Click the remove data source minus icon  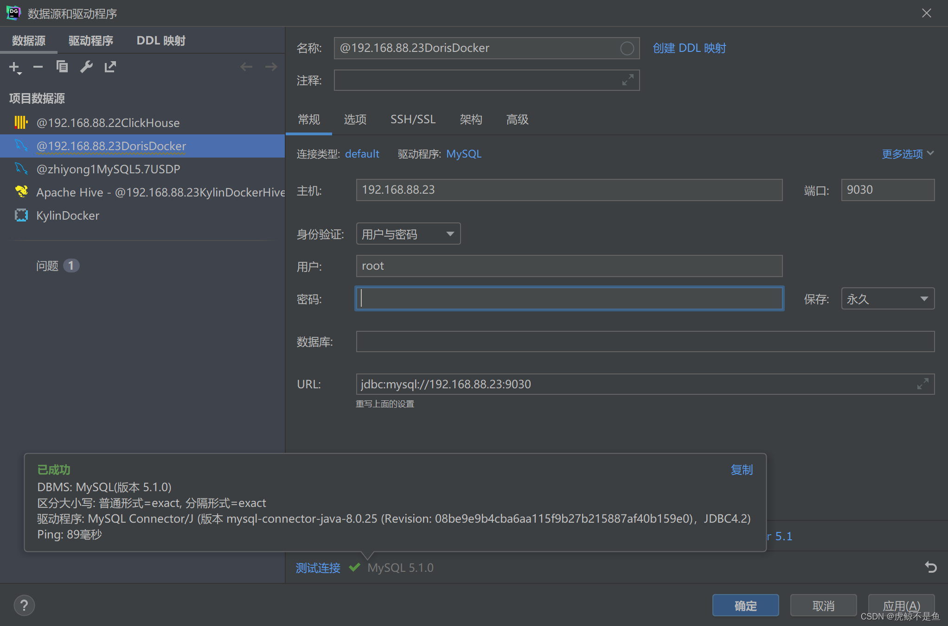click(x=38, y=67)
